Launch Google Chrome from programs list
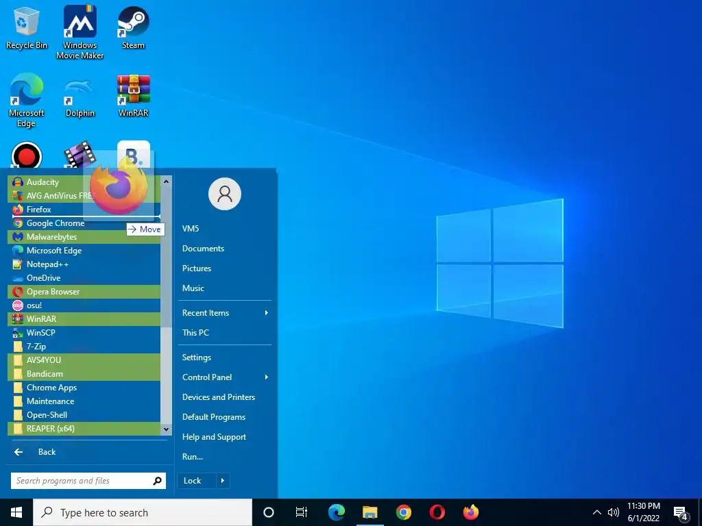Image resolution: width=702 pixels, height=526 pixels. (84, 223)
